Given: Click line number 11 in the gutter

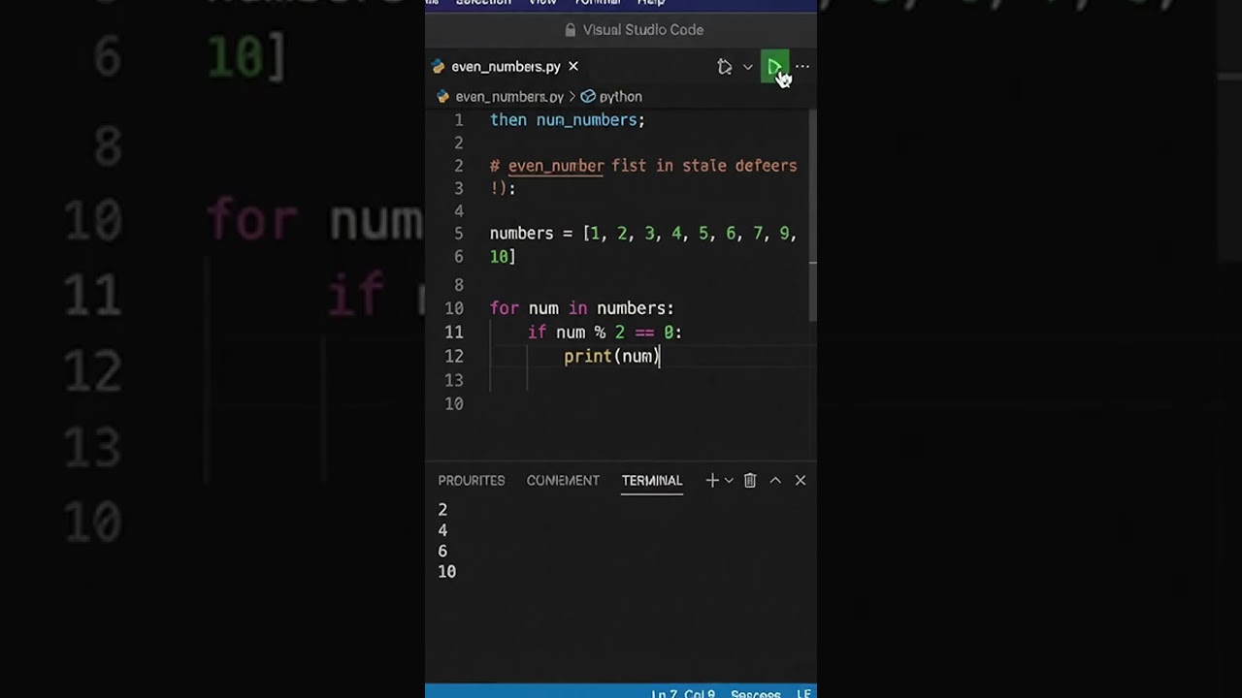Looking at the screenshot, I should (453, 333).
